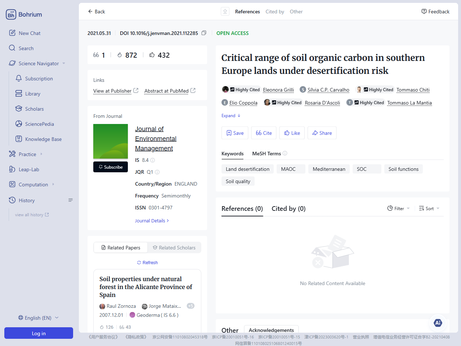The image size is (461, 346).
Task: Click the 872 views flame icon
Action: coord(120,55)
